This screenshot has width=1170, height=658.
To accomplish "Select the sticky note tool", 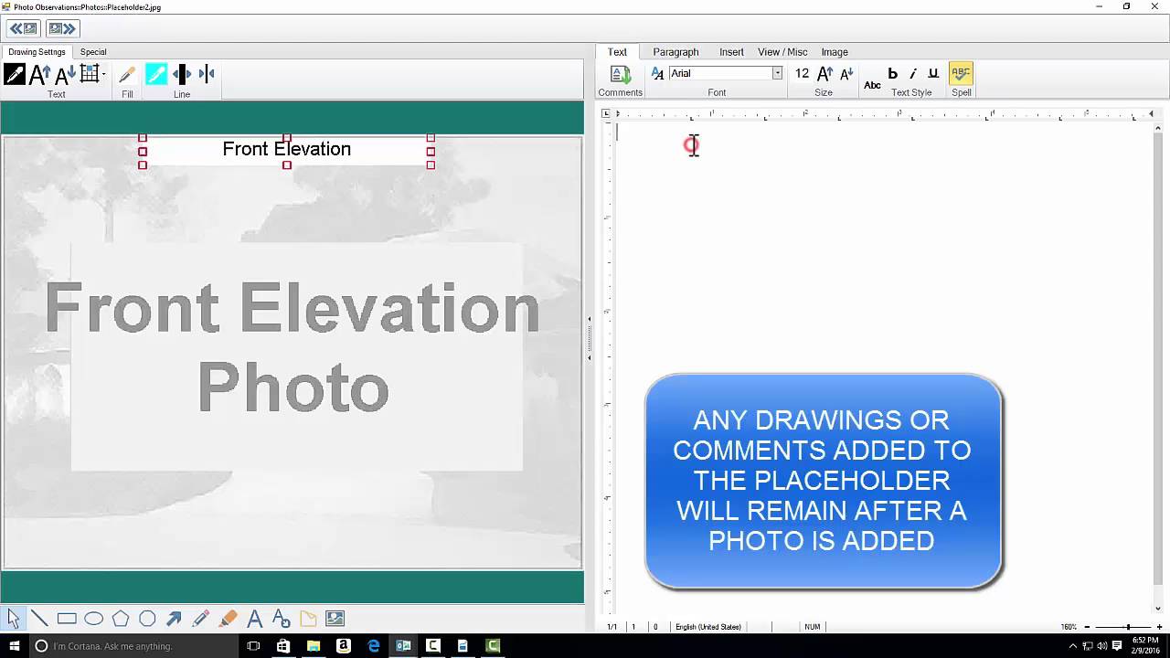I will tap(308, 619).
